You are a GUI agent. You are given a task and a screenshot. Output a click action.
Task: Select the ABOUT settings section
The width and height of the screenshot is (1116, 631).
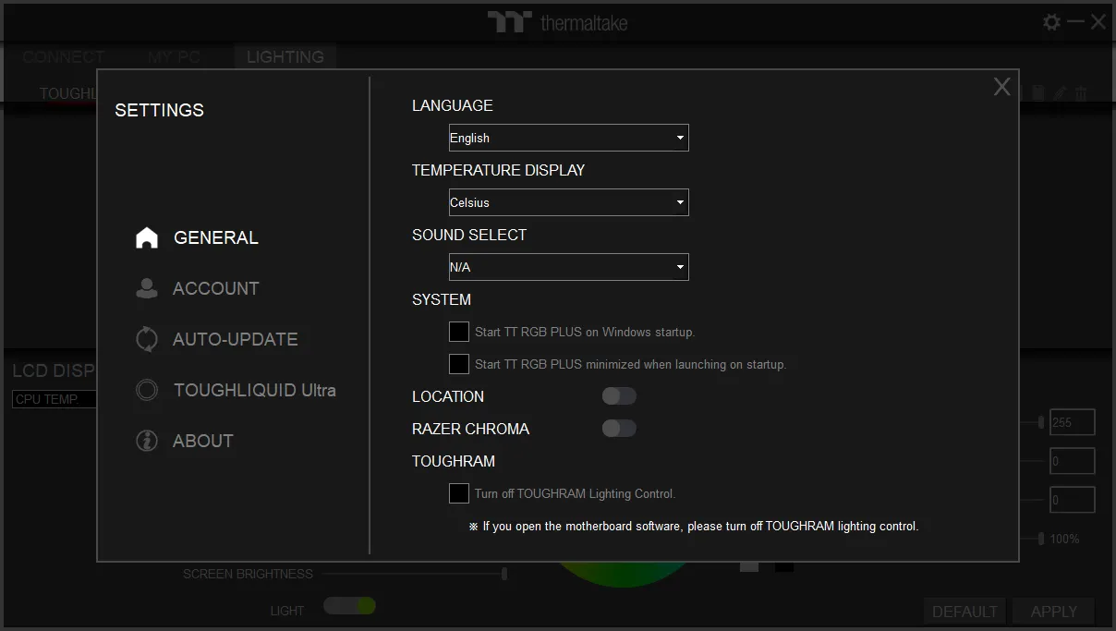(x=203, y=441)
